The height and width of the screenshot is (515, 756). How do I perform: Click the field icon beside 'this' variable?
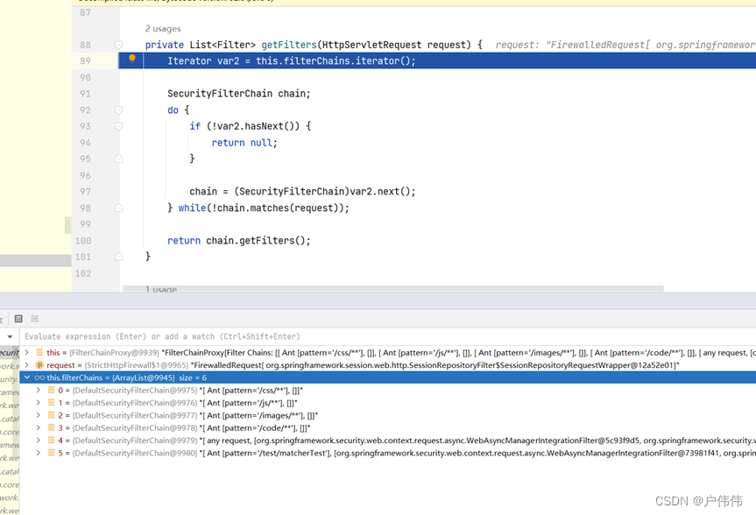point(39,352)
